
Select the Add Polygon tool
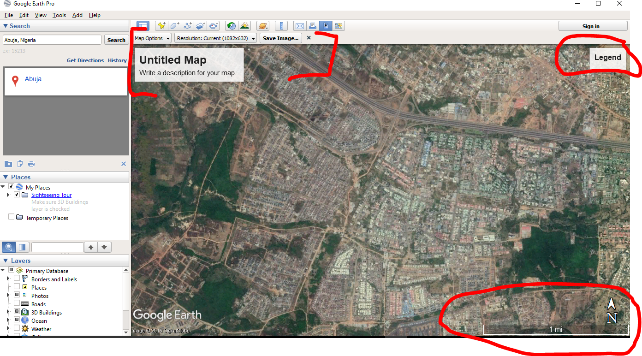(x=174, y=26)
